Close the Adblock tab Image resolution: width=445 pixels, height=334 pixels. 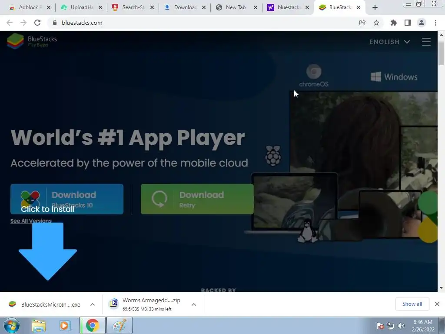coord(49,8)
